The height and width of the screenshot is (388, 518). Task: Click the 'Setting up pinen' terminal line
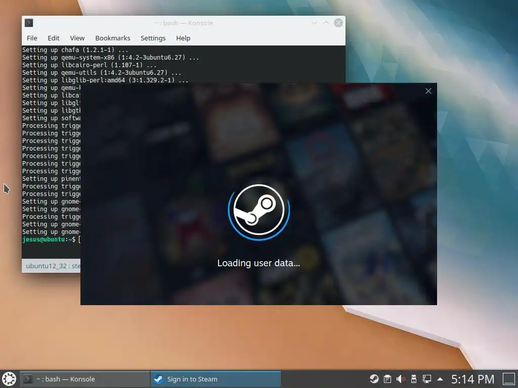tap(51, 179)
